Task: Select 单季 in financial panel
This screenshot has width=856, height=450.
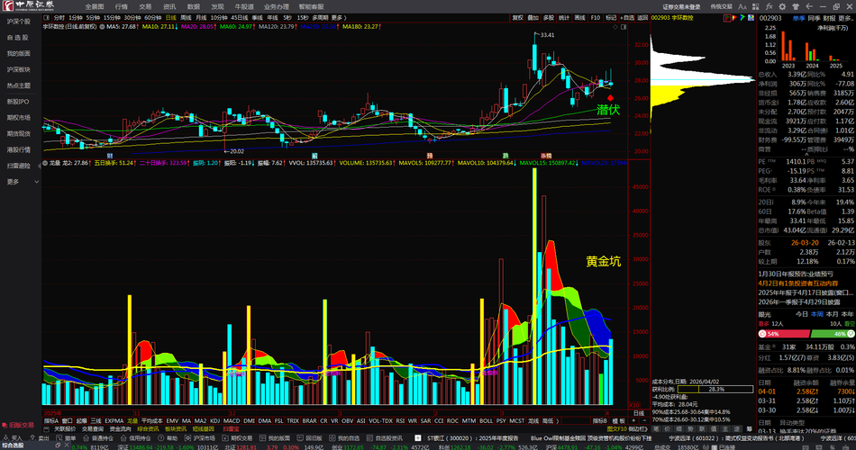Action: pyautogui.click(x=798, y=18)
